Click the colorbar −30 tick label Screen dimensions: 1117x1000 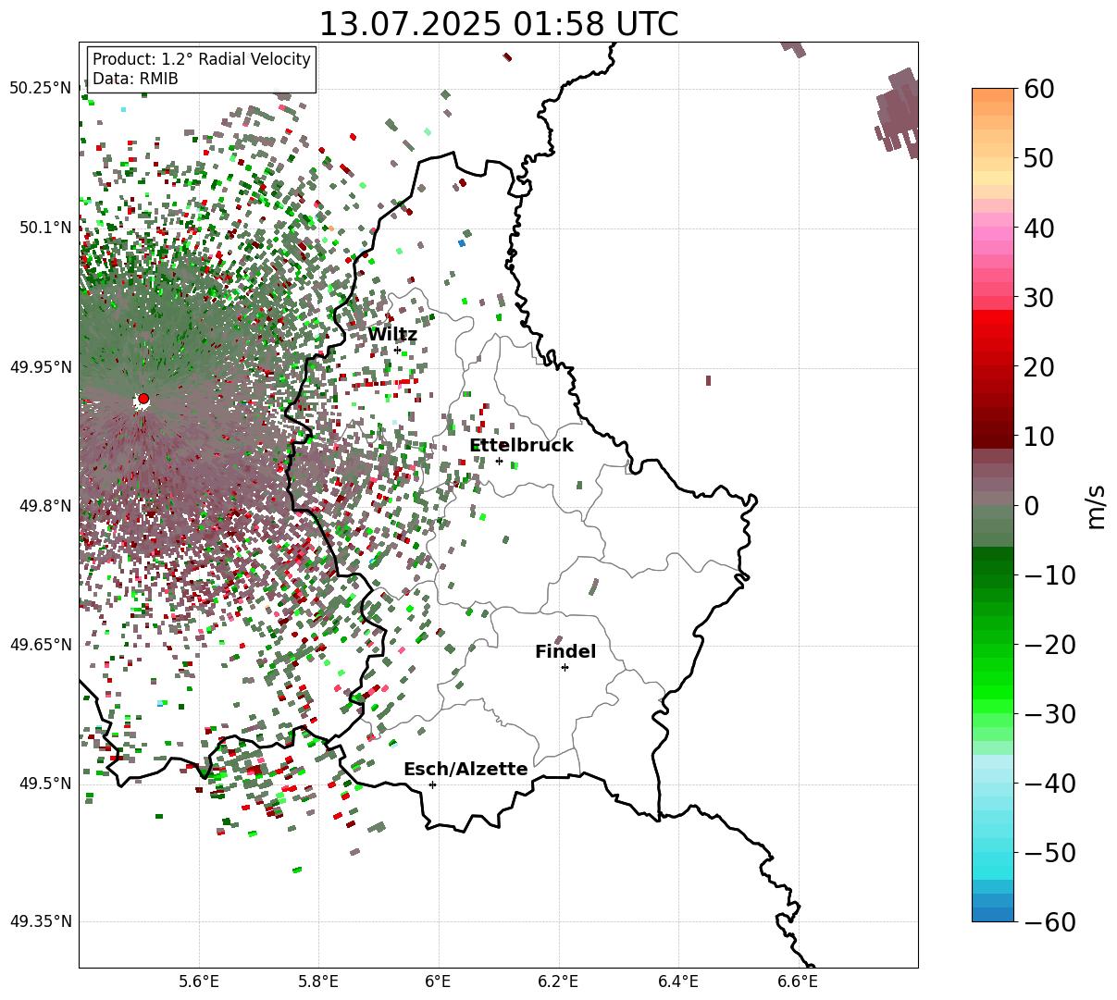1049,713
